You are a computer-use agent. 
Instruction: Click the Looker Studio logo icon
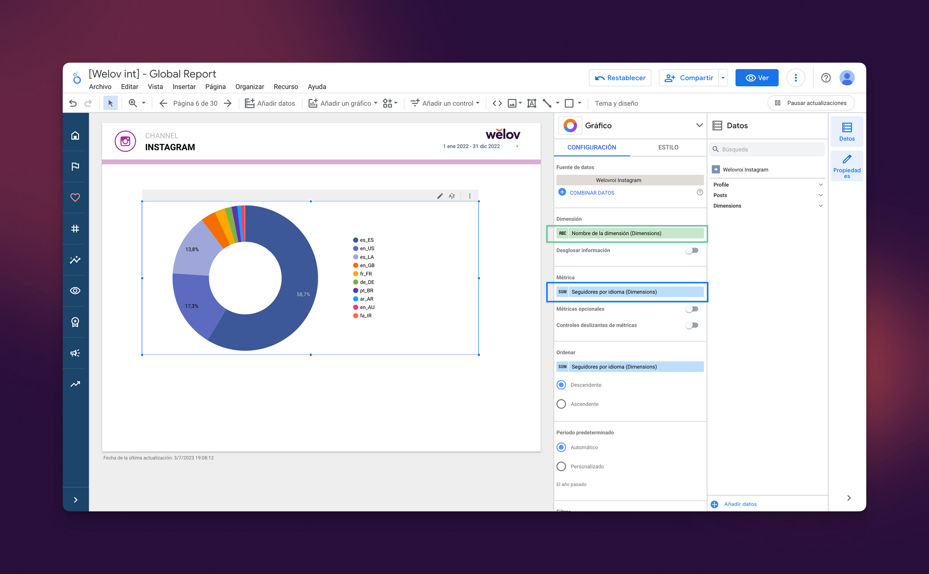(x=77, y=78)
